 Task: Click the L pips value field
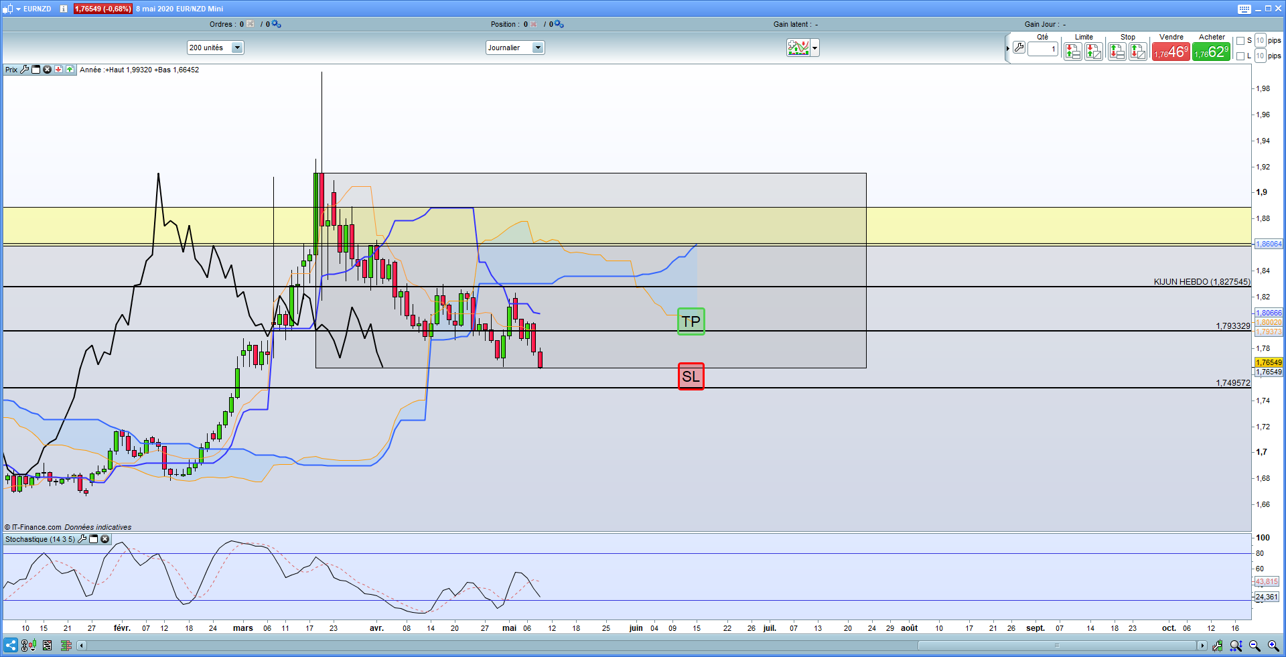1260,56
